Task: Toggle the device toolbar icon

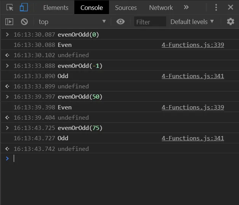Action: click(24, 8)
